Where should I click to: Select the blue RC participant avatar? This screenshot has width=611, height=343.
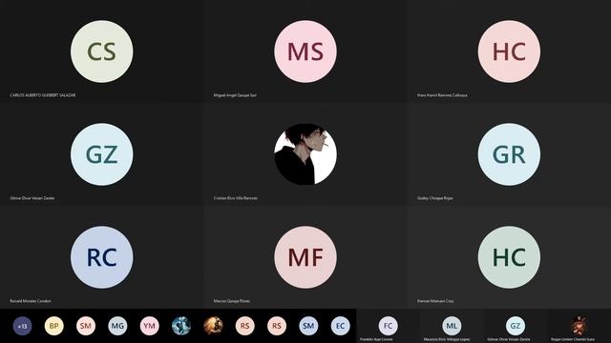[x=102, y=257]
